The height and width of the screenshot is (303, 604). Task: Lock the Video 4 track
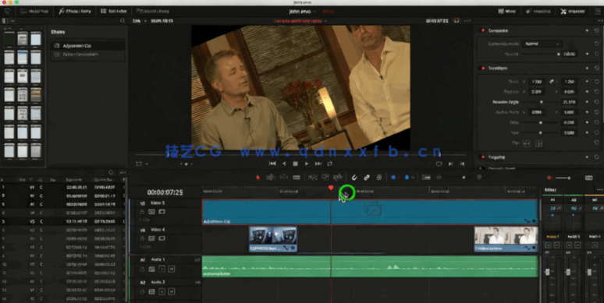click(x=142, y=238)
